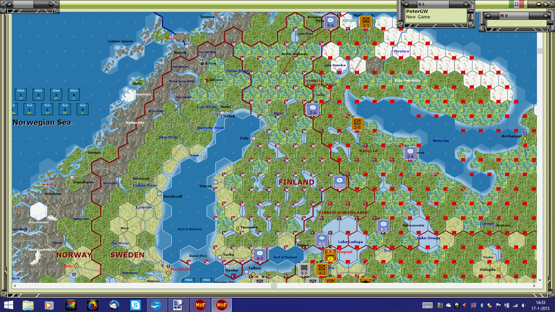Switch to the second WiF taskbar window

click(222, 305)
